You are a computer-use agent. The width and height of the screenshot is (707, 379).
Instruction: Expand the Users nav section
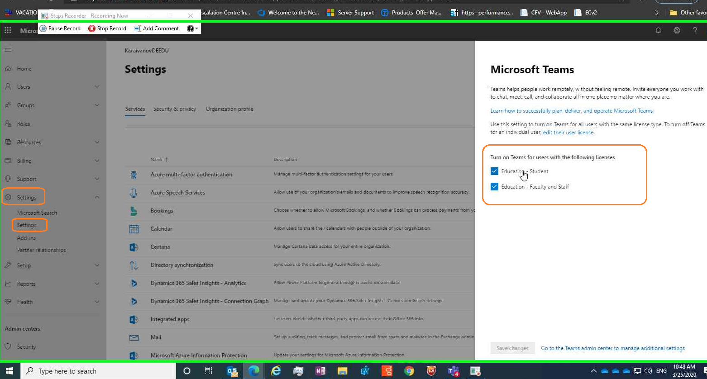coord(97,87)
